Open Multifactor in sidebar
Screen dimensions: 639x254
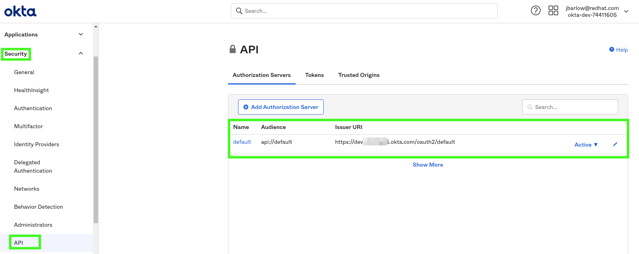[28, 126]
